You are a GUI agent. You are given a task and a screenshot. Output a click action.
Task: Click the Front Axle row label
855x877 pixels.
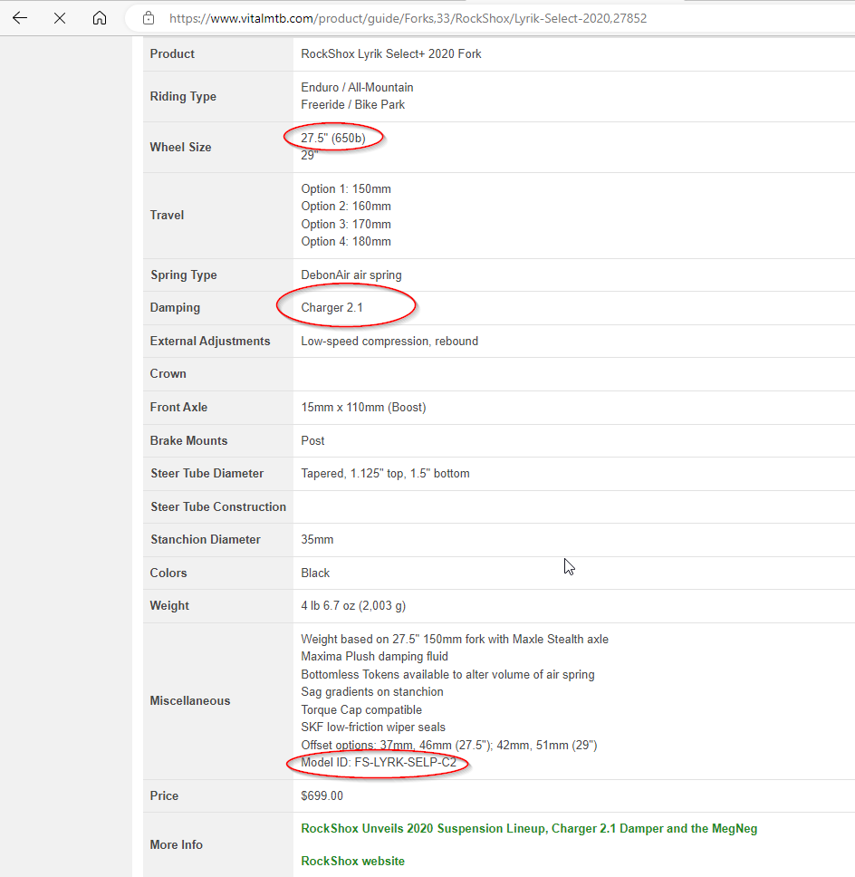coord(178,407)
